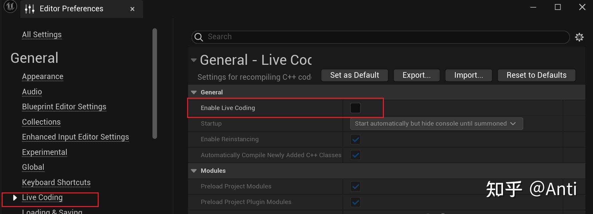
Task: Click the Editor Preferences sliders icon
Action: pos(30,9)
